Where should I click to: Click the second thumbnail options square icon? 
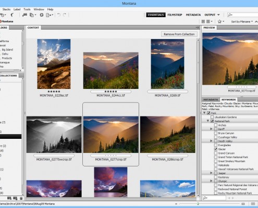(x=208, y=21)
